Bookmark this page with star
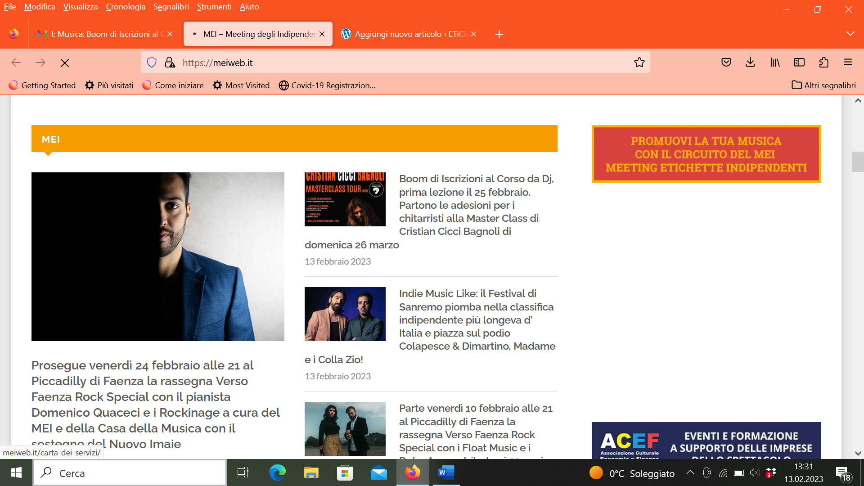The height and width of the screenshot is (486, 864). (x=639, y=63)
